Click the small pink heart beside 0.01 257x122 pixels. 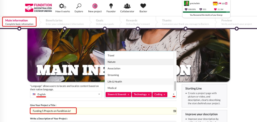[220, 3]
